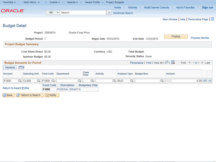Select F1000 in fund code suggestions
216x162 pixels.
[47, 89]
